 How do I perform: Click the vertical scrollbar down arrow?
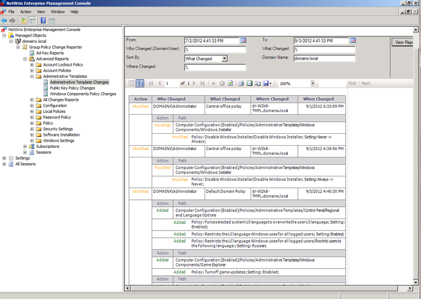pos(416,282)
